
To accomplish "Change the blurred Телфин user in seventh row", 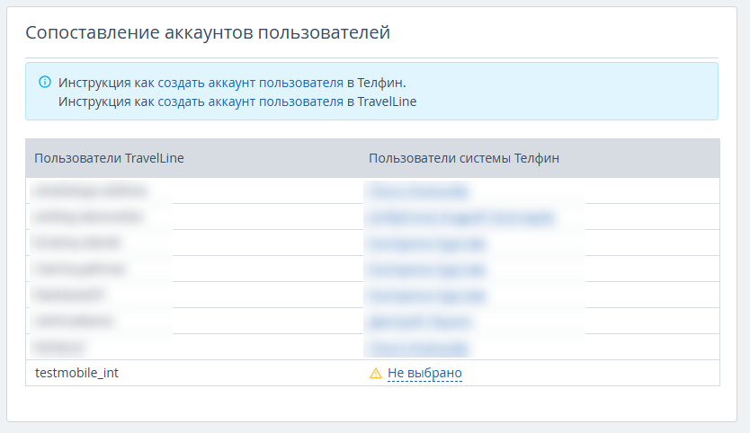I will [418, 347].
